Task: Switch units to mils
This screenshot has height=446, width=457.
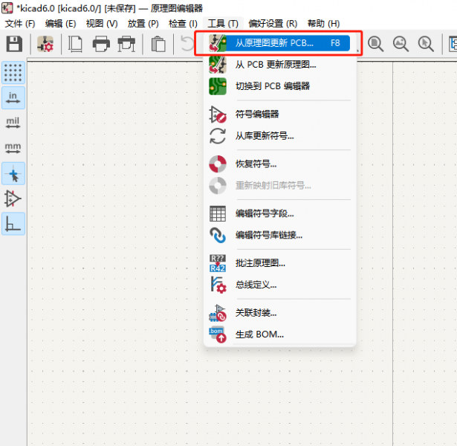Action: [x=13, y=123]
